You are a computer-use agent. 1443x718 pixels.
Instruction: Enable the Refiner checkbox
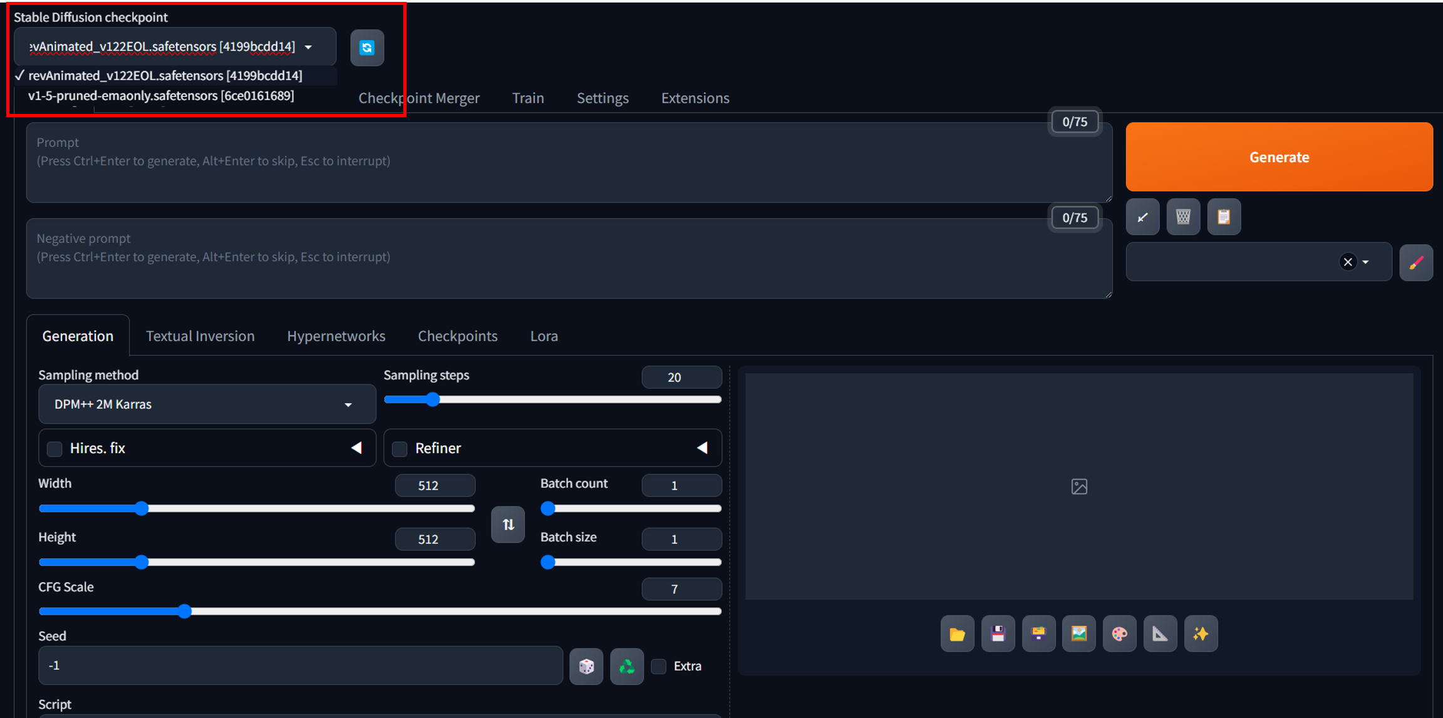tap(400, 449)
